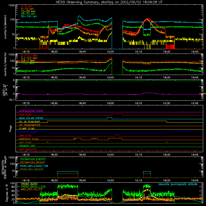Select the ECLIPSE_FLAG label
Image resolution: width=206 pixels, height=206 pixels.
coord(28,132)
